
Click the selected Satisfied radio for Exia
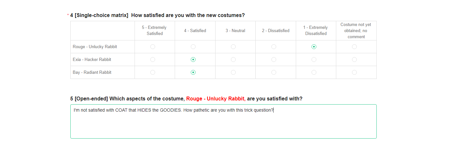(193, 60)
